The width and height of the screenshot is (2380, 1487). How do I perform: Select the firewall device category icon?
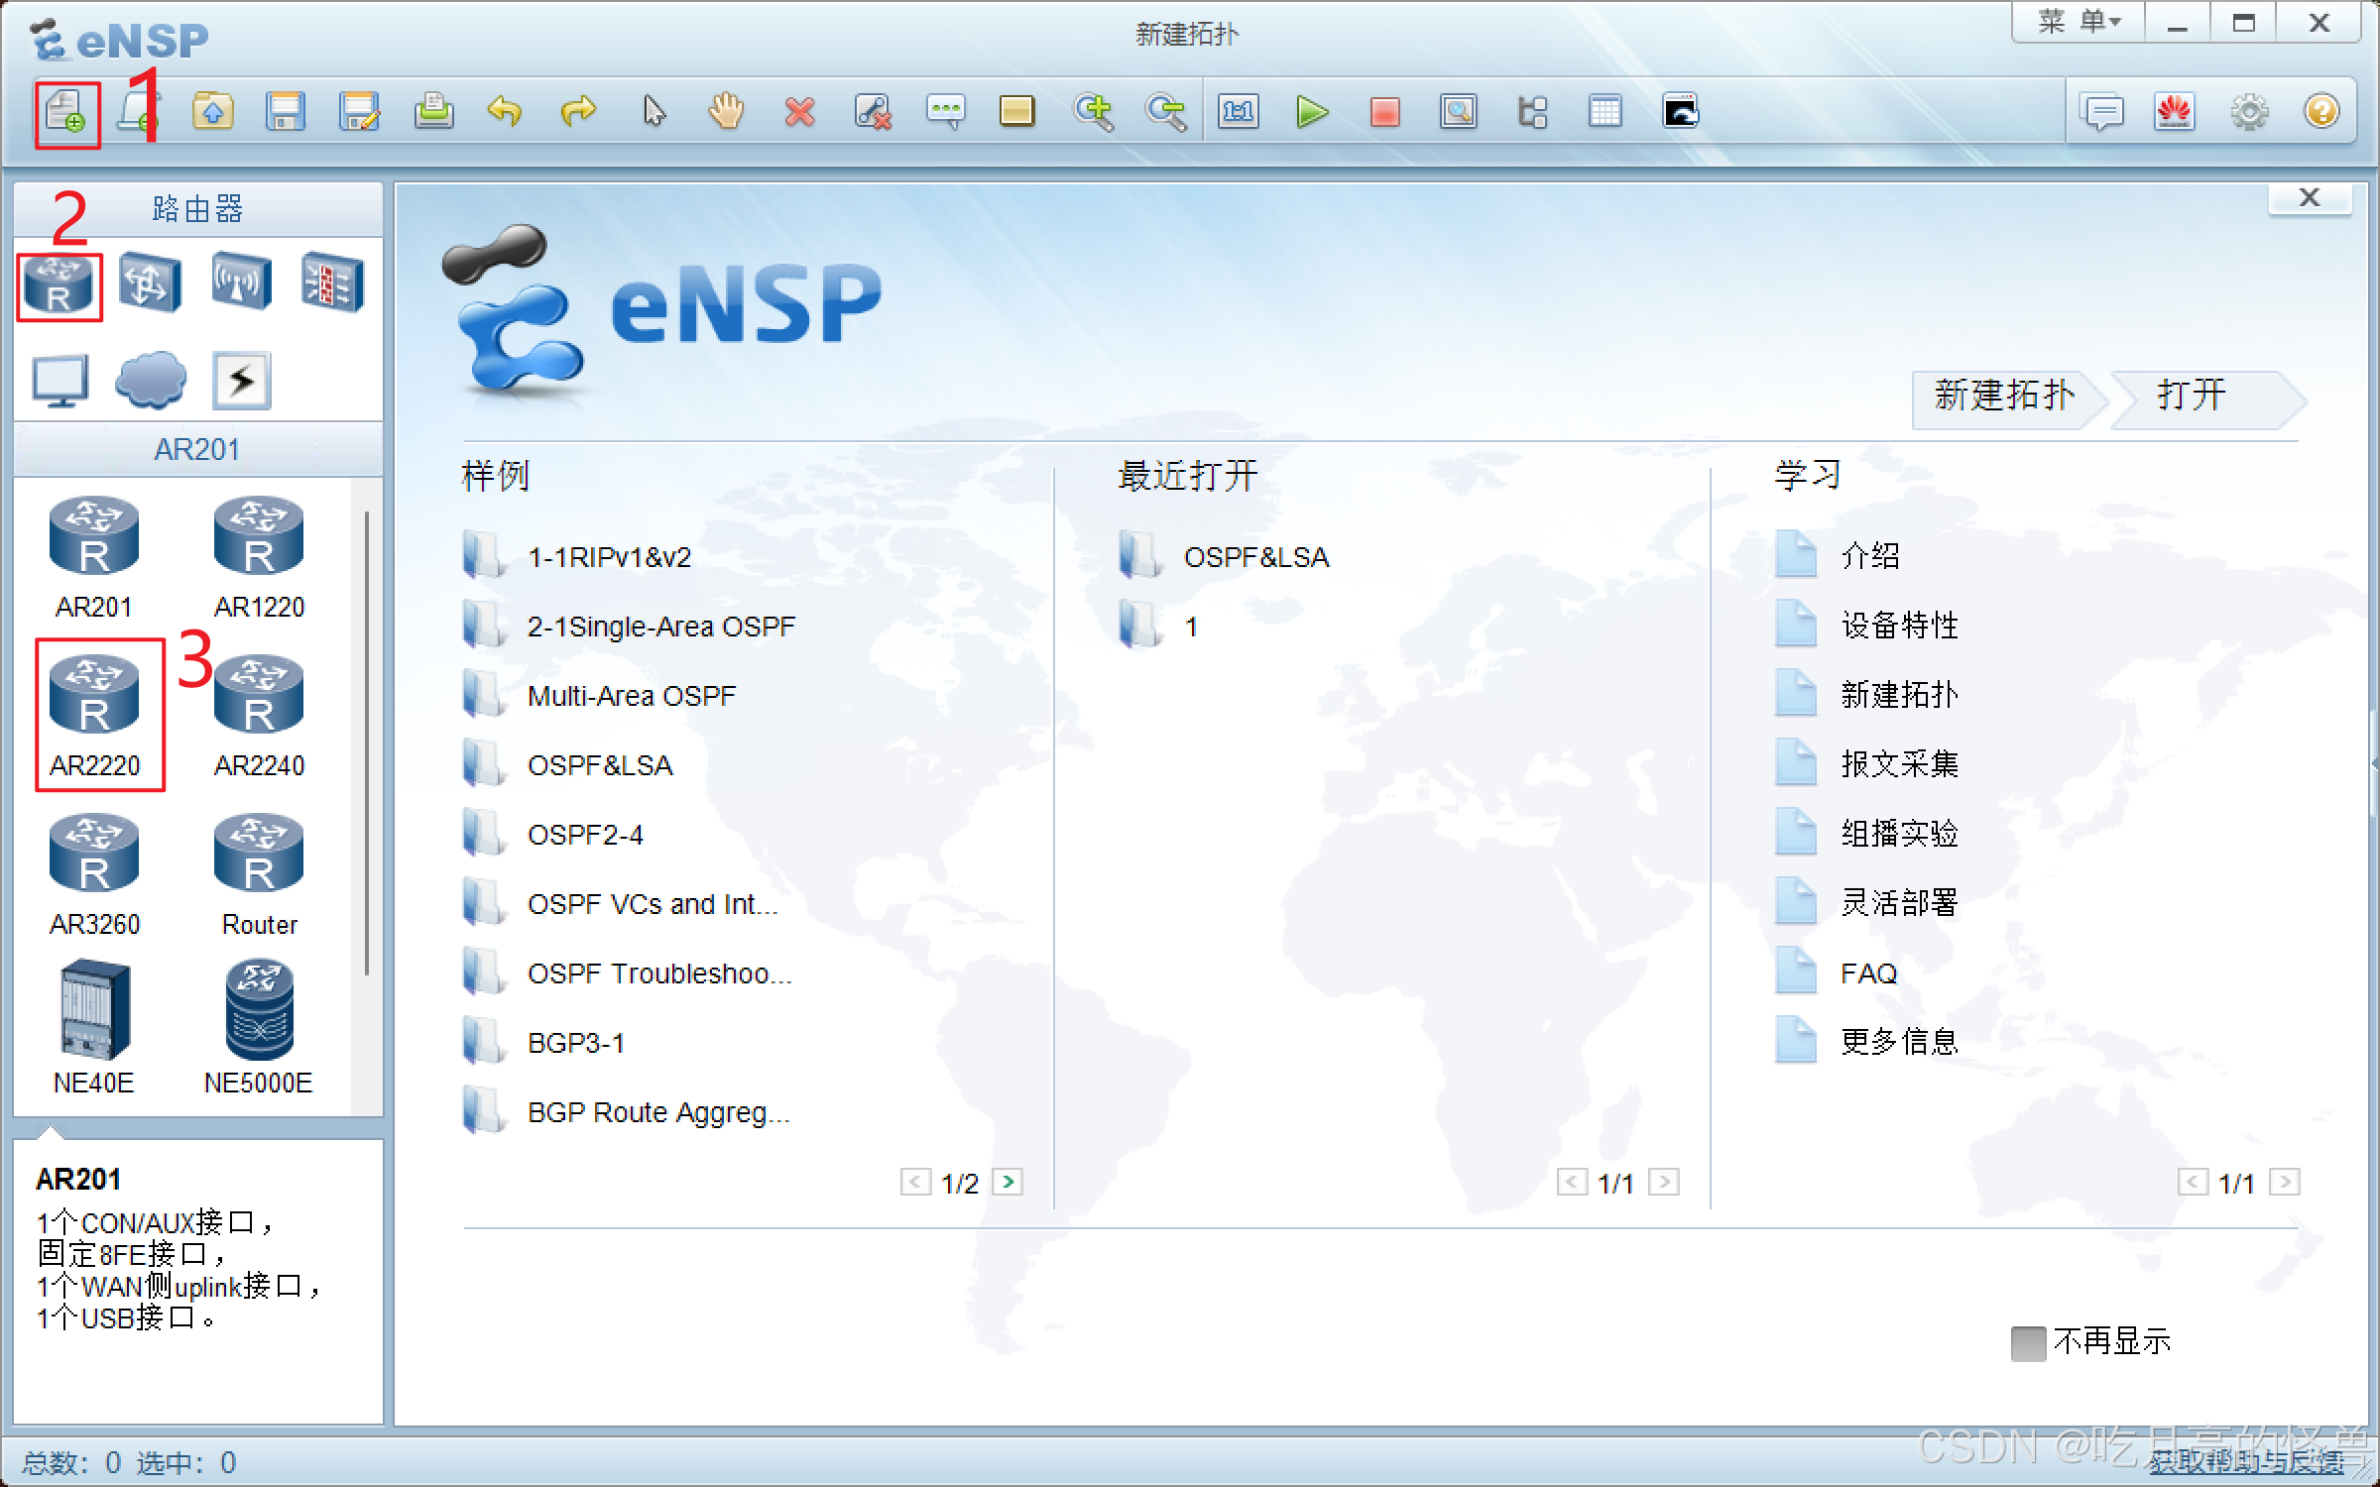[332, 284]
